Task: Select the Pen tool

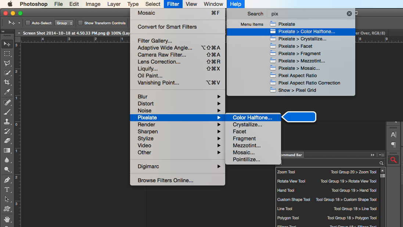Action: [7, 180]
